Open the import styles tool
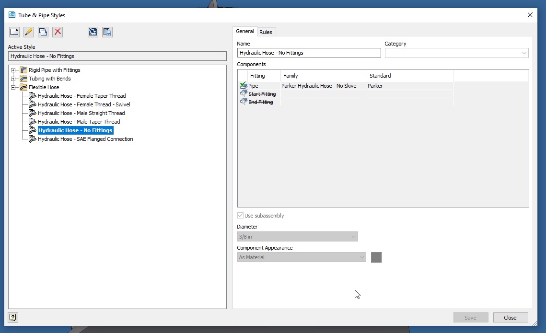Screen dimensions: 546x333 (x=93, y=32)
